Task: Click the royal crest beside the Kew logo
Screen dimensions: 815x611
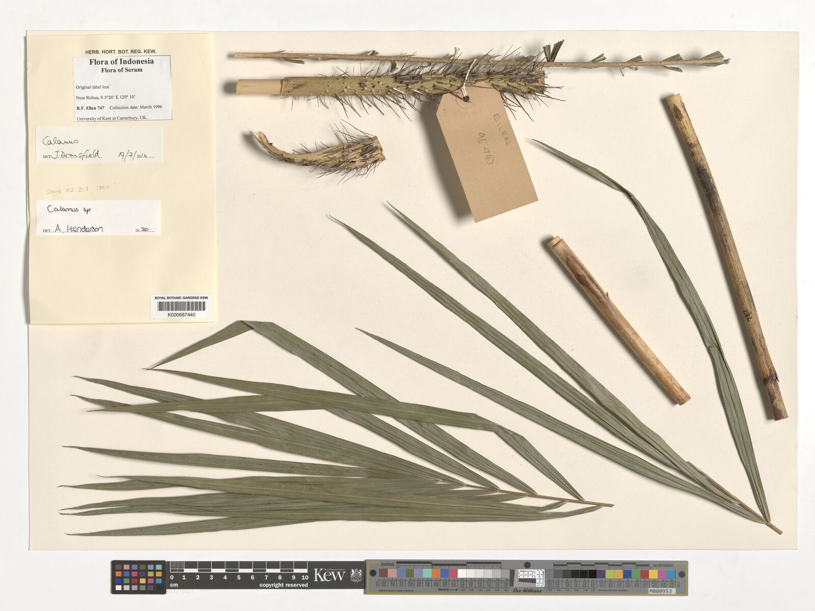Action: [356, 576]
